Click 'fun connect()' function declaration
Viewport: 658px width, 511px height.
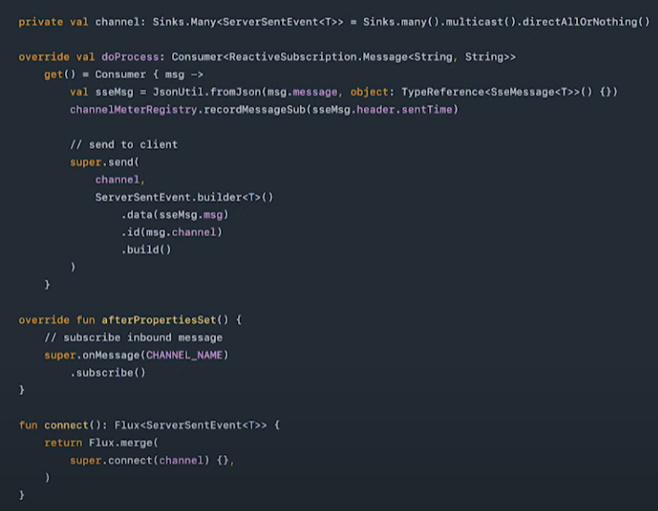[x=60, y=425]
